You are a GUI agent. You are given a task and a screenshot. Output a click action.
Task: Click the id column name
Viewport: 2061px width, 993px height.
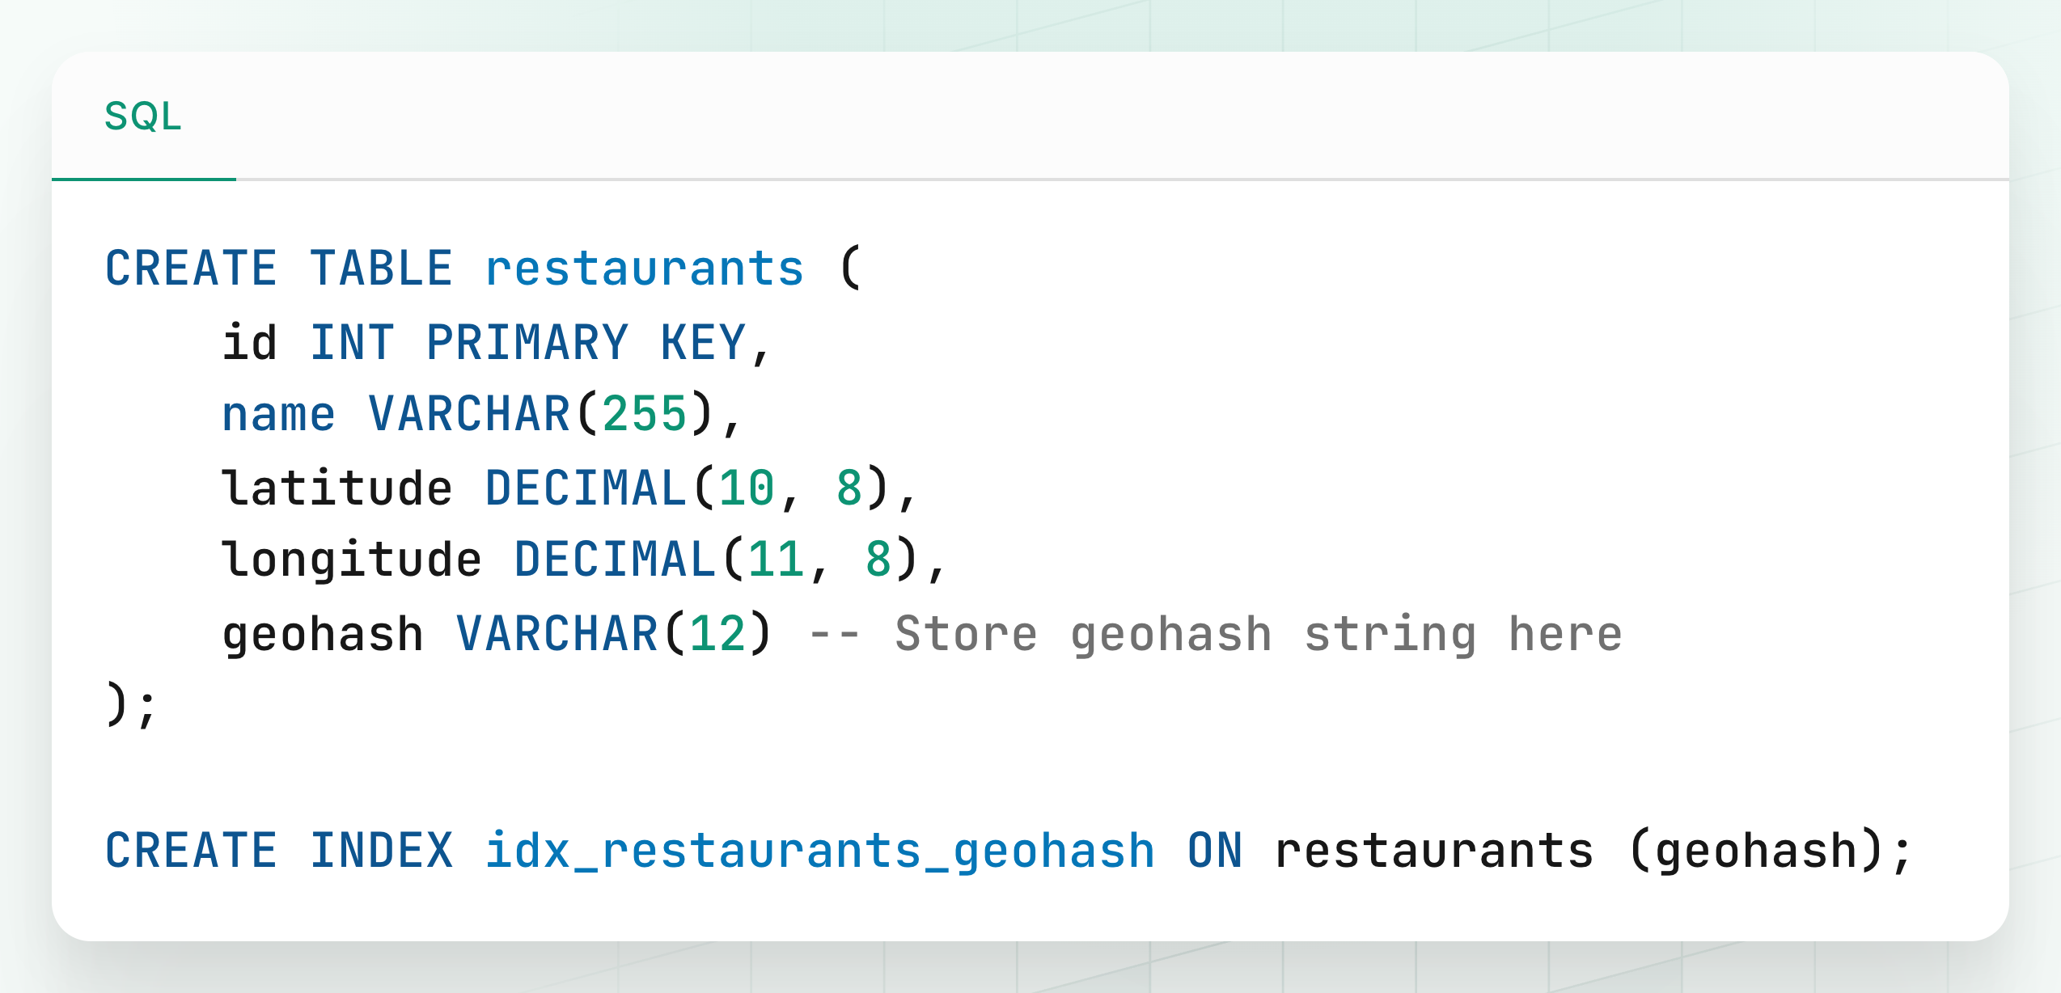coord(250,342)
